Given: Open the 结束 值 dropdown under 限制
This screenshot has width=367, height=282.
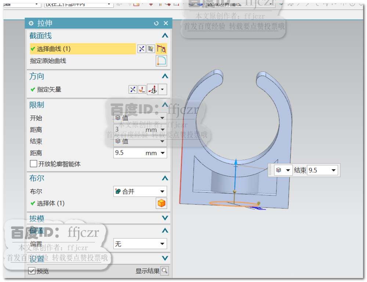Looking at the screenshot, I should [x=139, y=141].
